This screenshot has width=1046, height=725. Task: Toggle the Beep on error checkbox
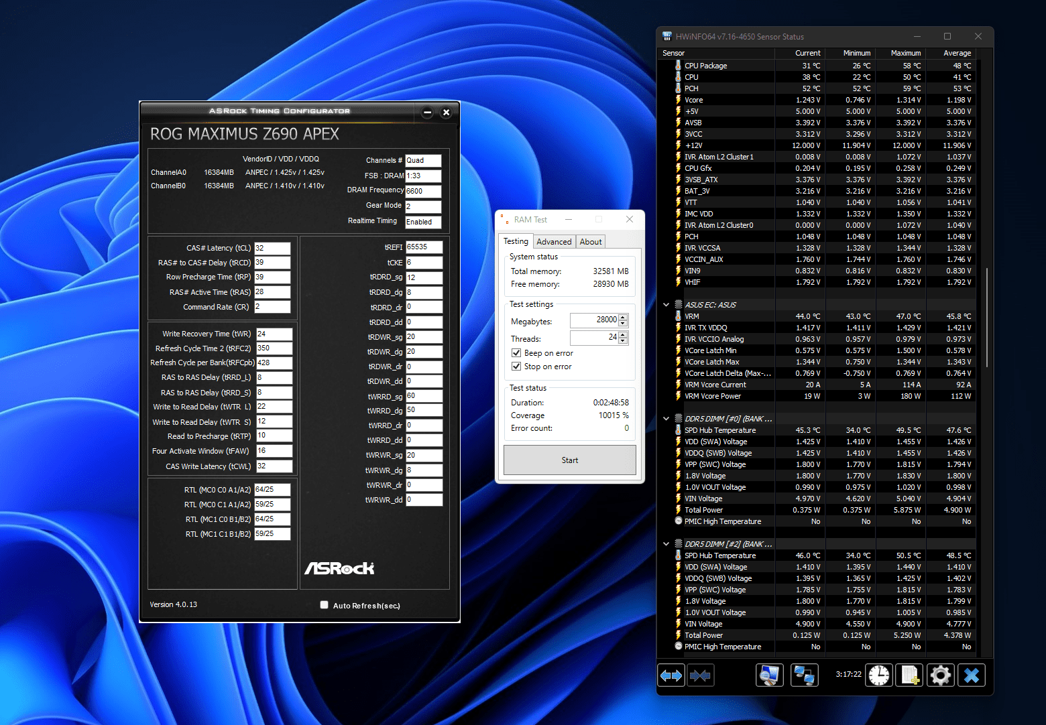click(516, 353)
